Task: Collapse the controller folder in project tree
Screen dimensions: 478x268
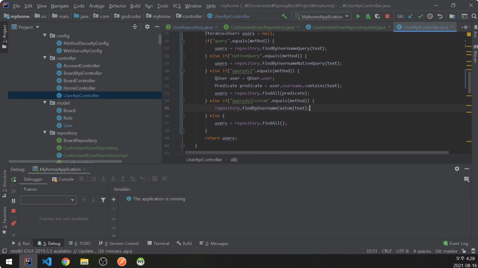Action: (x=45, y=58)
